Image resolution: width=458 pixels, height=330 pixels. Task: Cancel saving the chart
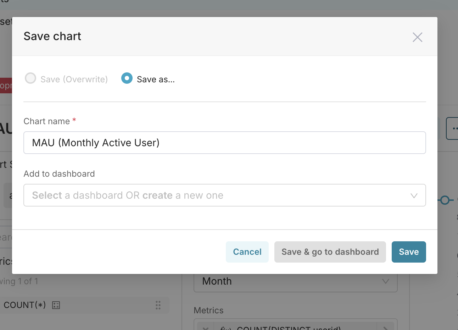pyautogui.click(x=247, y=252)
